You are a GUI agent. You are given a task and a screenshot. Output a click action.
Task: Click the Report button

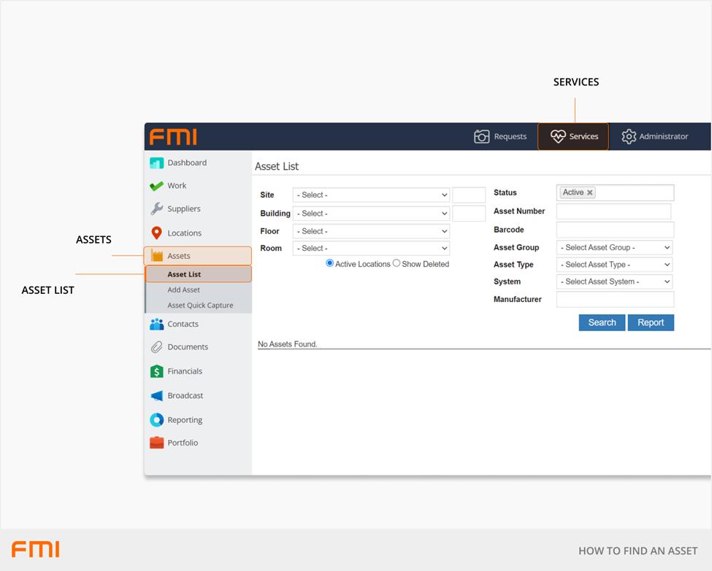pos(651,322)
